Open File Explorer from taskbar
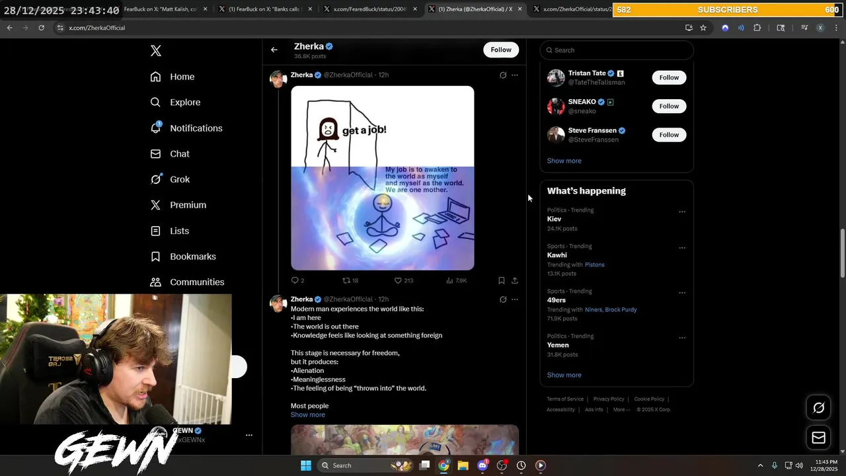This screenshot has width=846, height=476. tap(463, 465)
